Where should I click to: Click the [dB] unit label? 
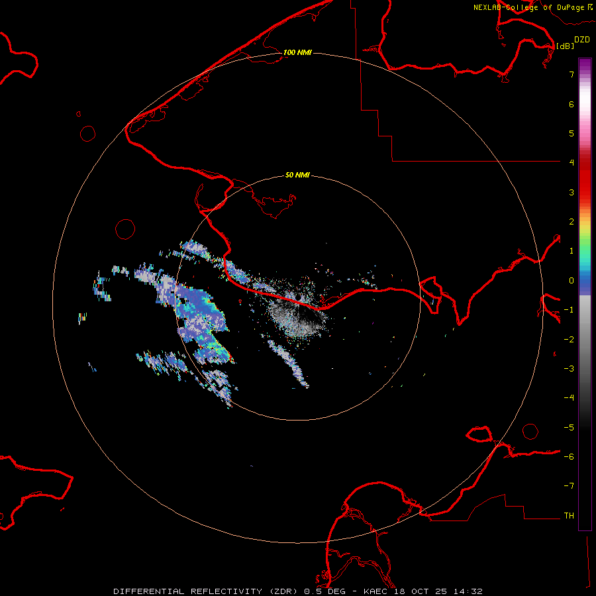pos(566,46)
